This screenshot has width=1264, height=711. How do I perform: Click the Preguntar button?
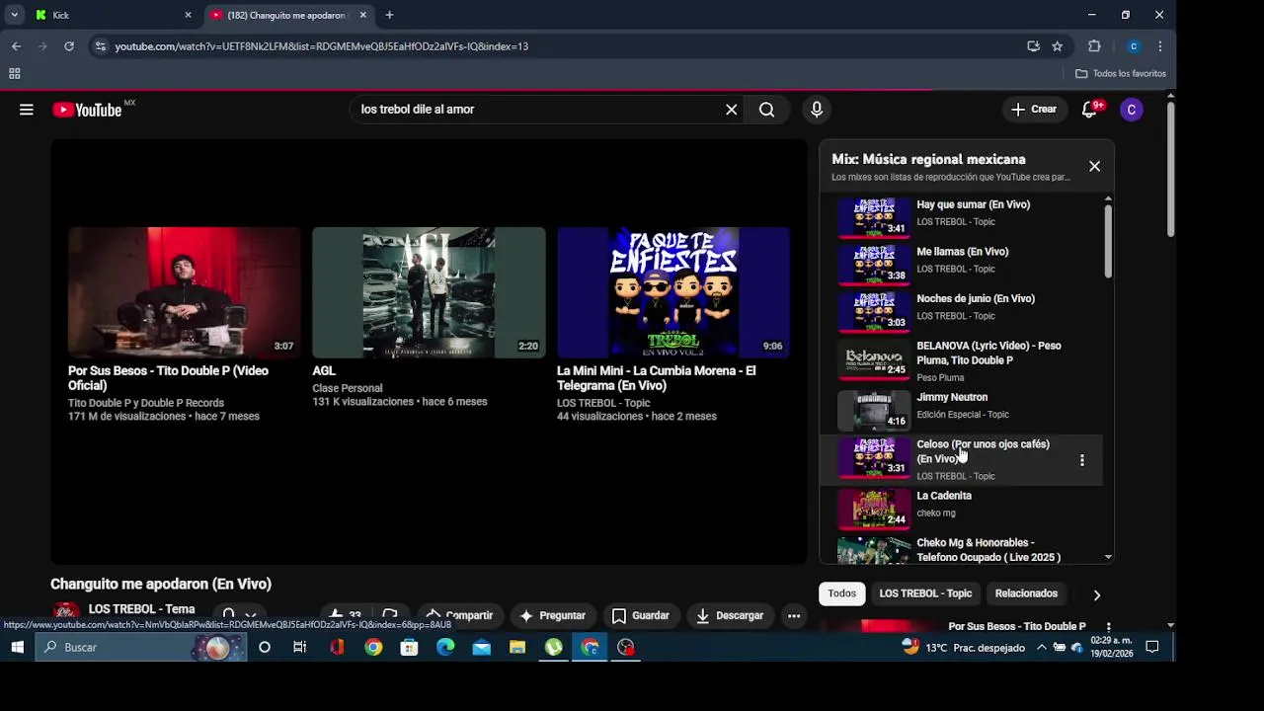(553, 615)
